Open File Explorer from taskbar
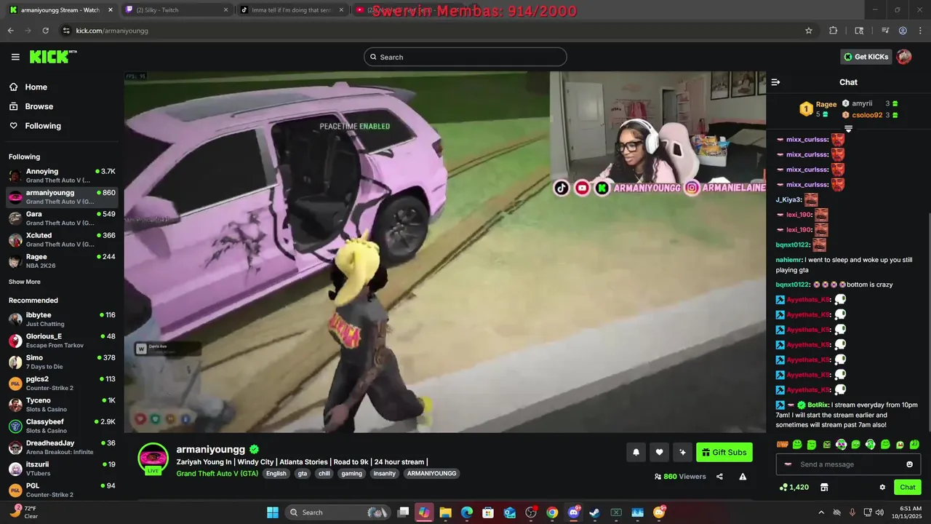The image size is (931, 524). [445, 512]
